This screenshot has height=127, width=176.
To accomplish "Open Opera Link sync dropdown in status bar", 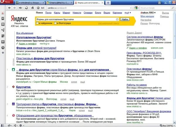I will 10,125.
